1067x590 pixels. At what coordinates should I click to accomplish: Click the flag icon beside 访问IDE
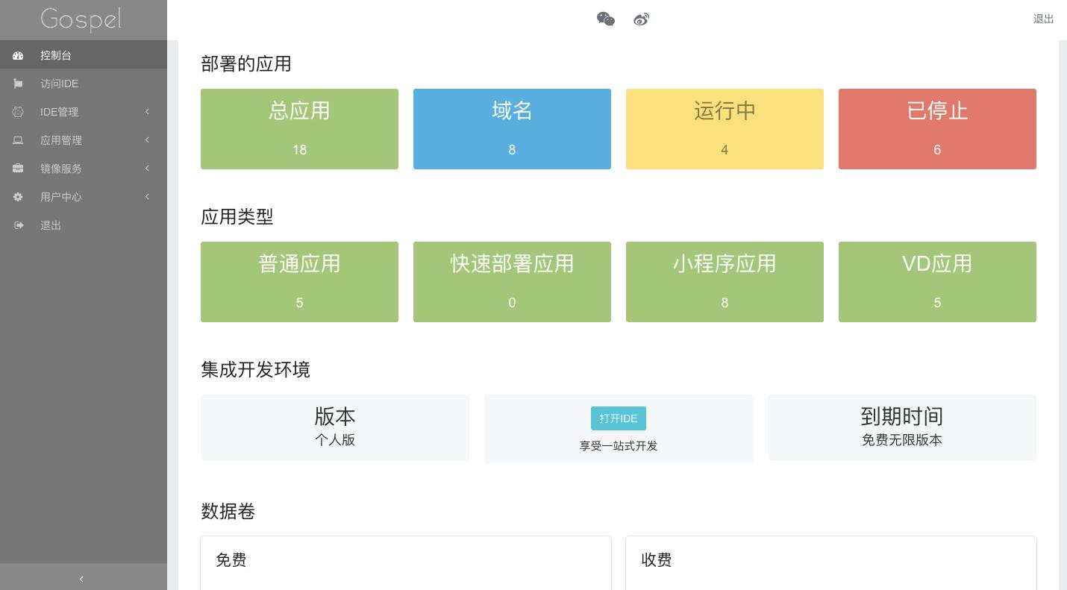18,84
